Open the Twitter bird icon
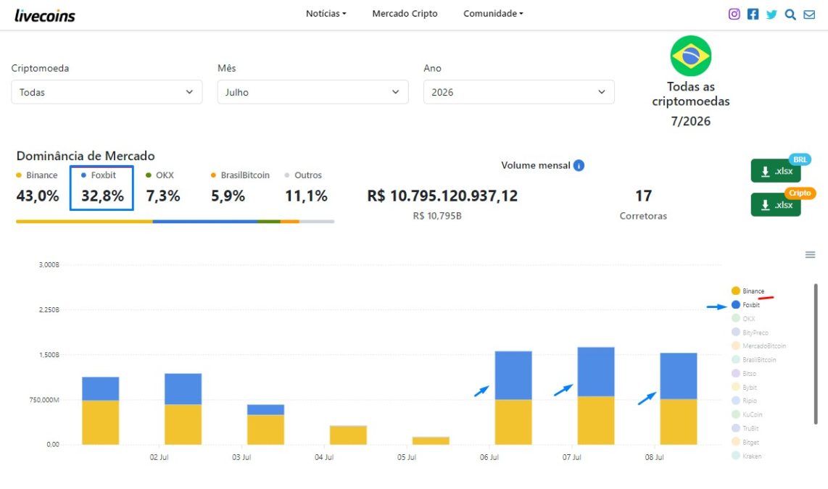 pos(771,14)
